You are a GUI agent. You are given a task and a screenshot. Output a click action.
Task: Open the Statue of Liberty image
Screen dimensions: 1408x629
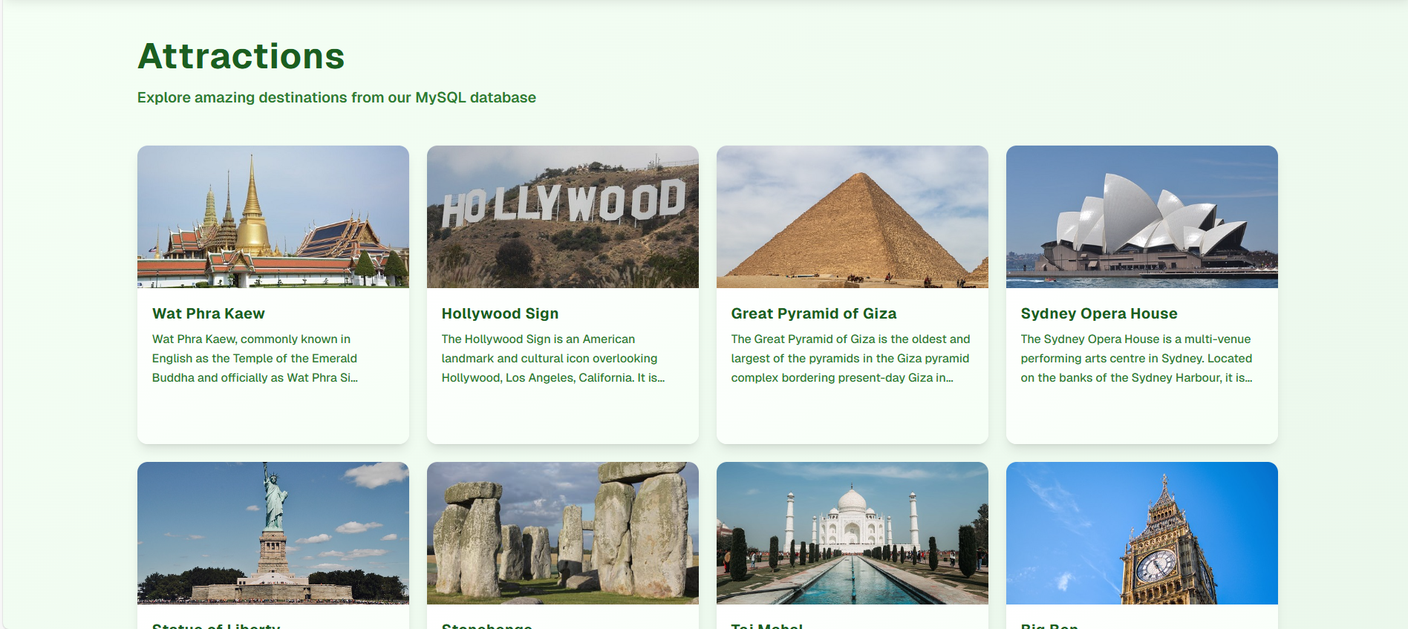point(273,532)
